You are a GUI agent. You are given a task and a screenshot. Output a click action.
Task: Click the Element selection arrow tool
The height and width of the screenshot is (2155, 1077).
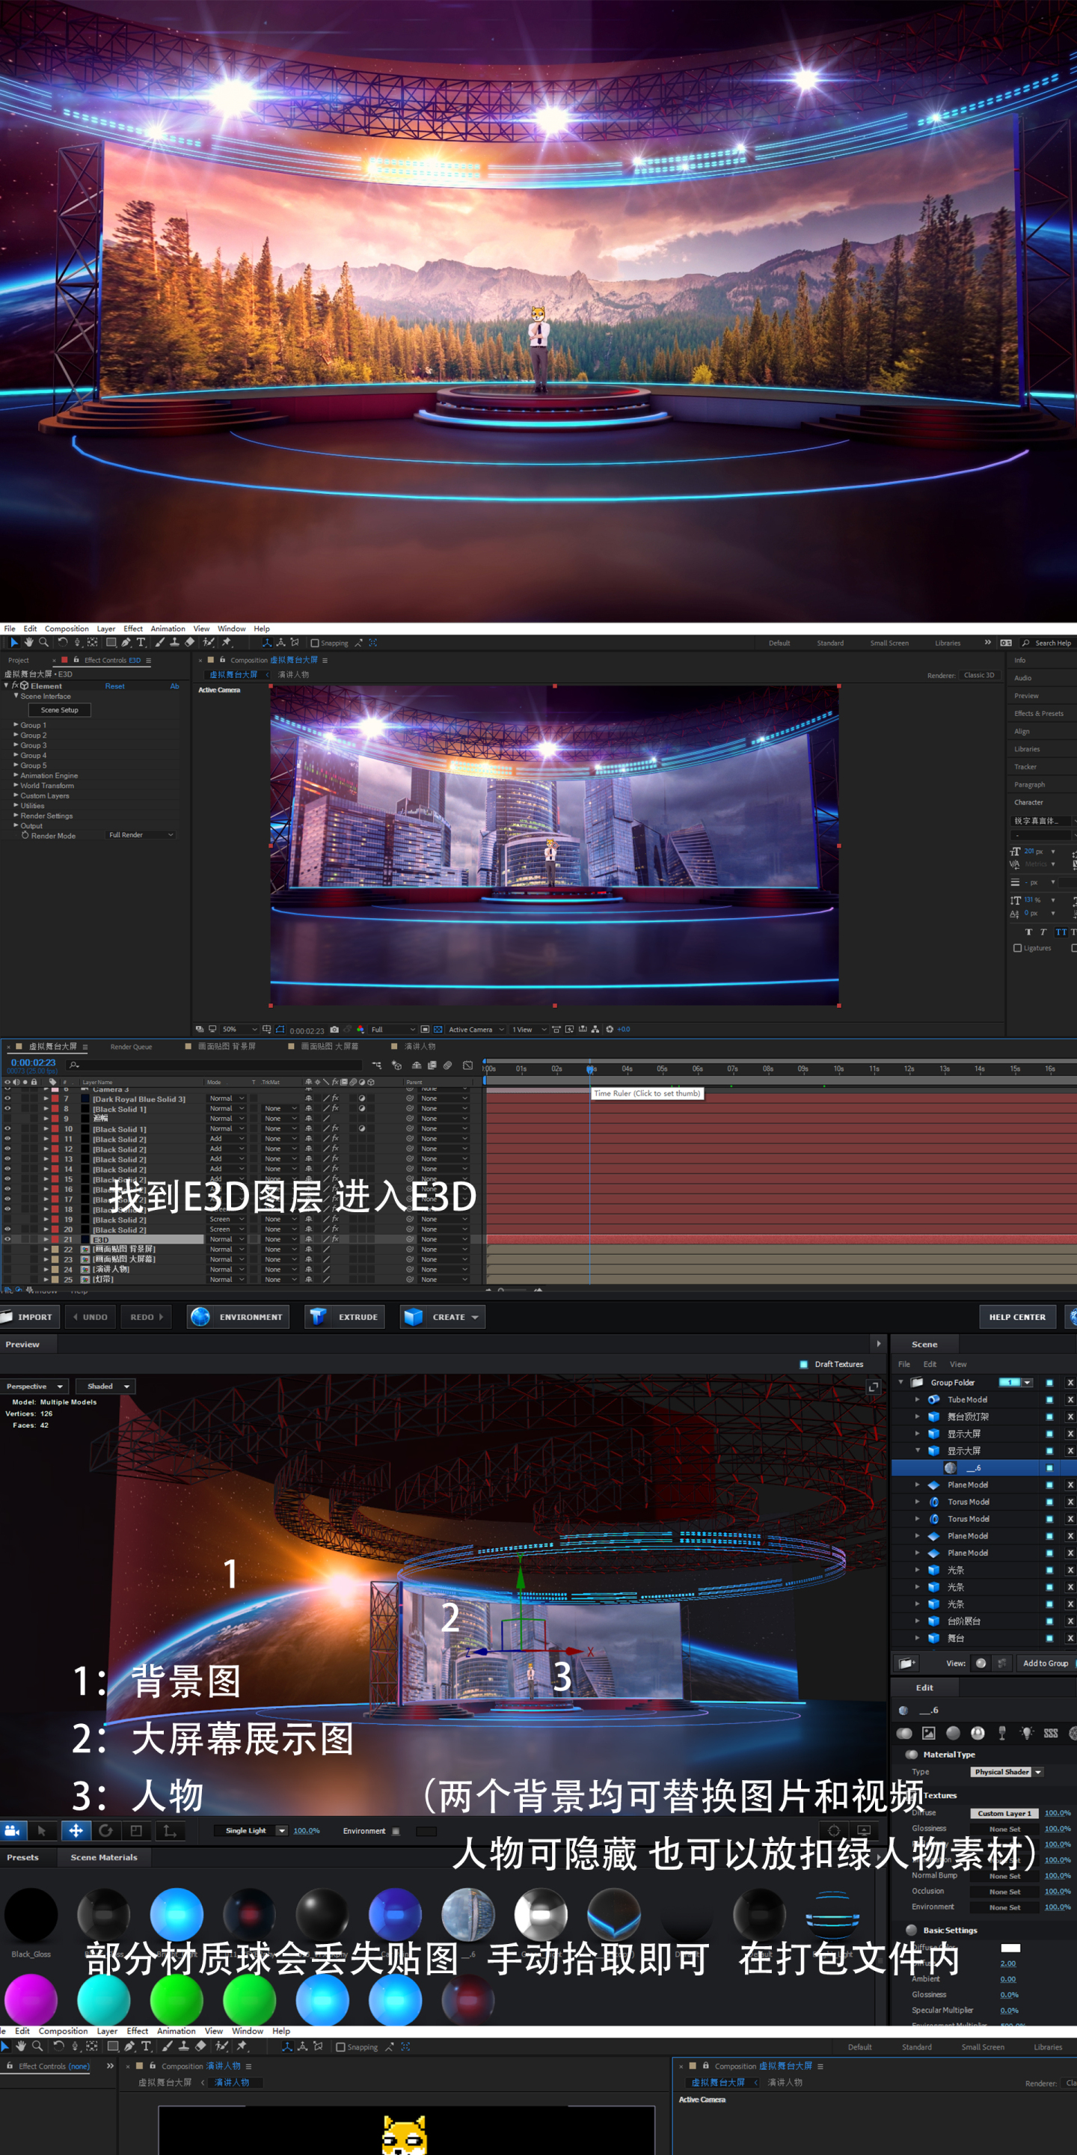pos(42,1831)
